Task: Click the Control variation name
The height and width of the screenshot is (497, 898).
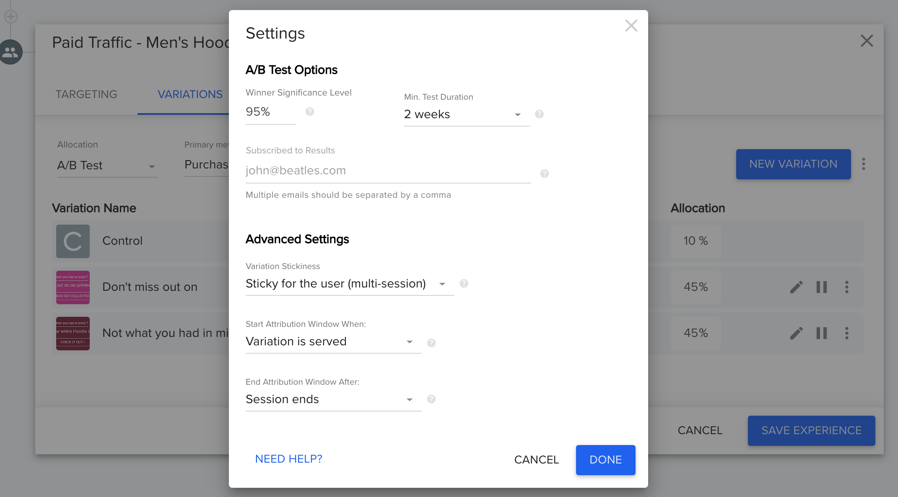Action: [x=122, y=241]
